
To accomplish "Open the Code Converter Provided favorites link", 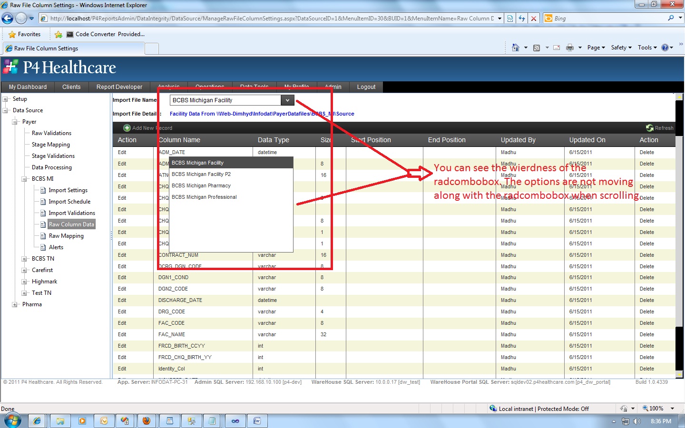I will tap(106, 34).
